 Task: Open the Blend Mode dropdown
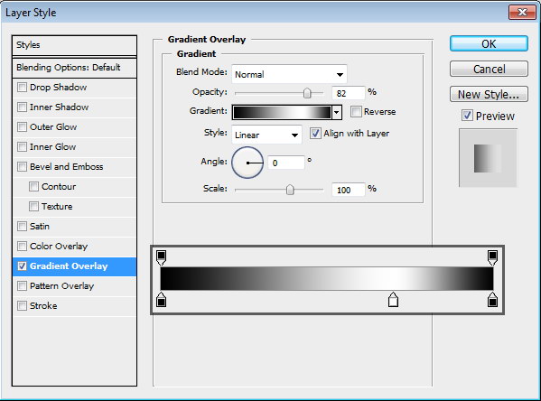coord(289,74)
